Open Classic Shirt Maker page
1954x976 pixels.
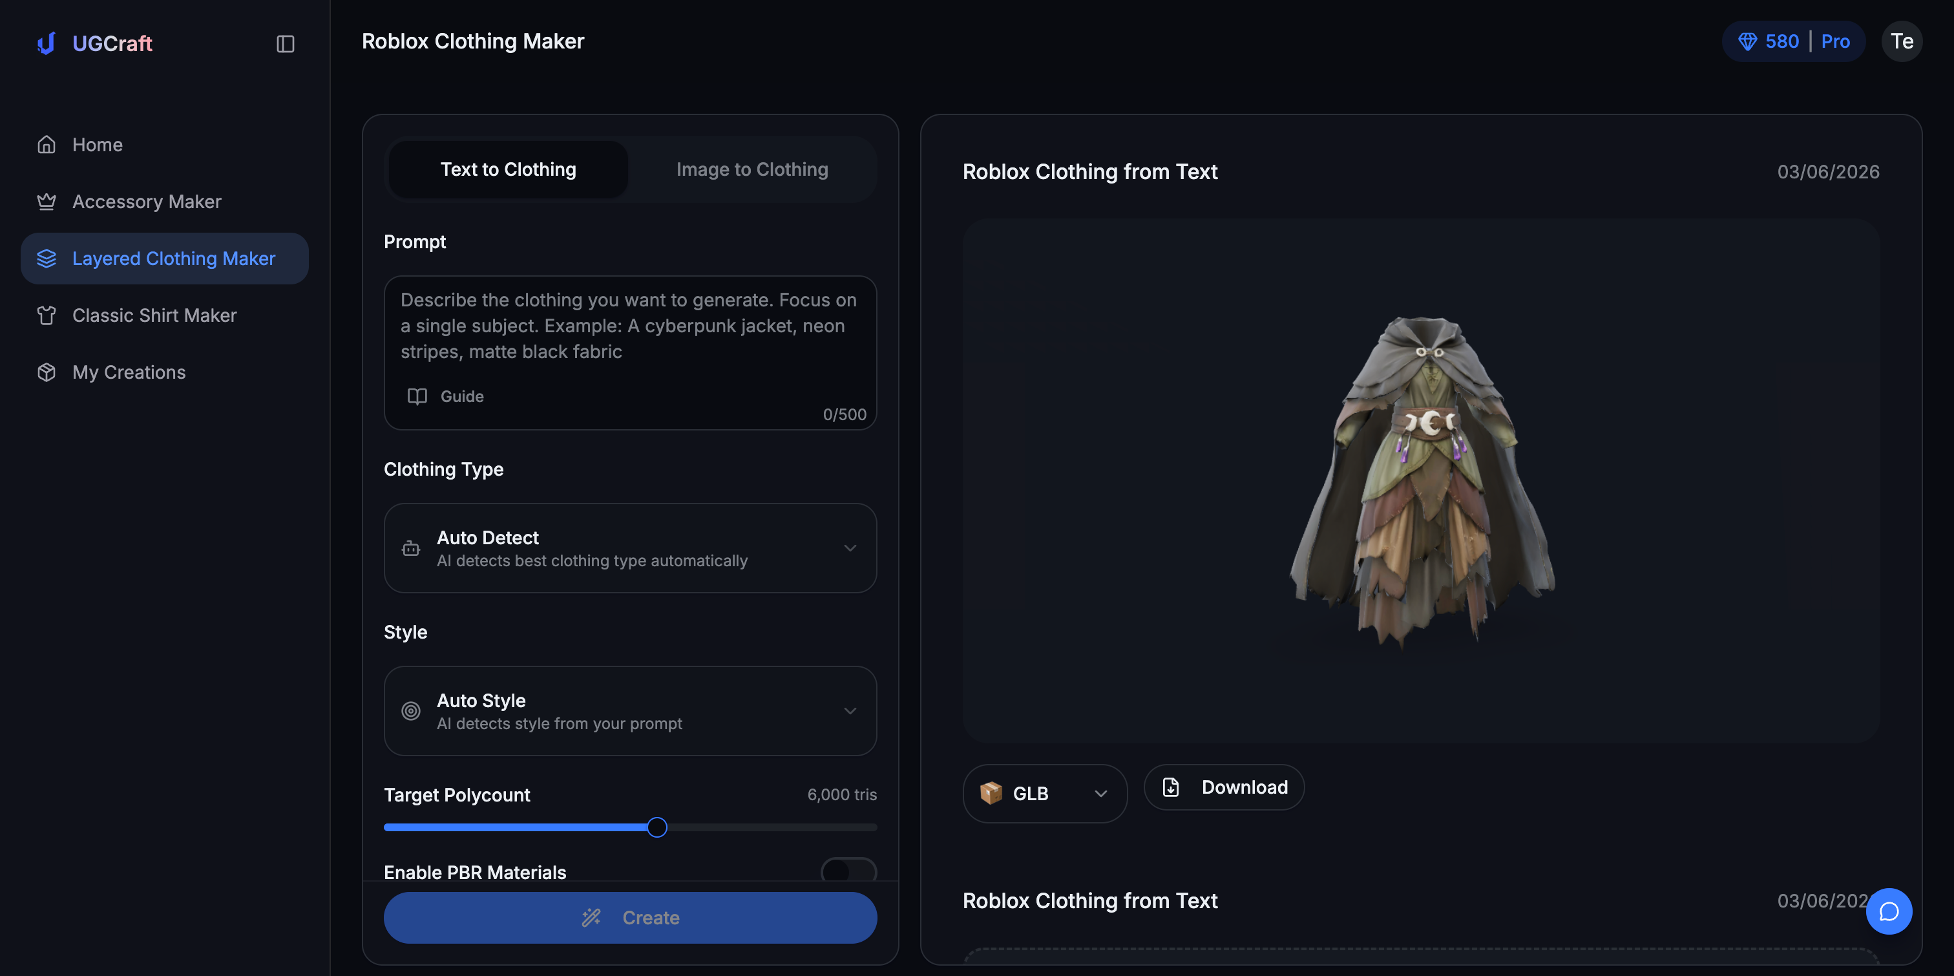pos(165,315)
